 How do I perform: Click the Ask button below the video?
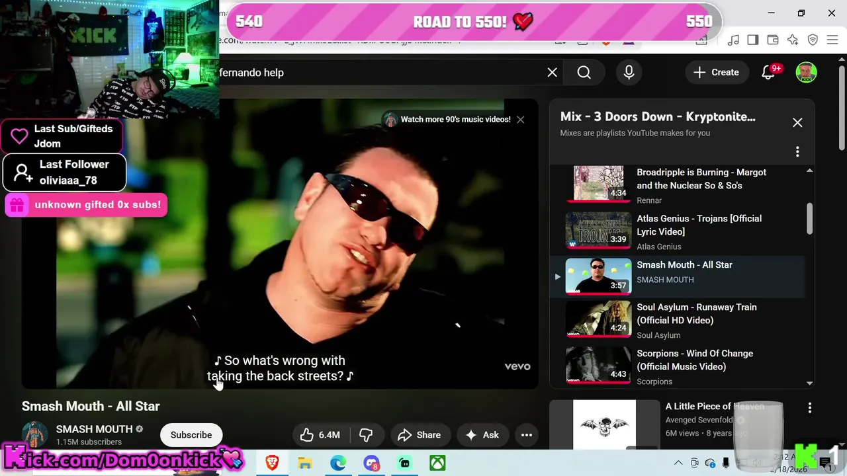click(482, 435)
